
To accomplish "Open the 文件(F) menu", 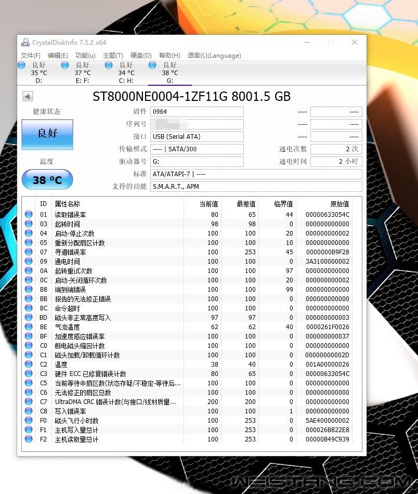I will click(x=31, y=56).
